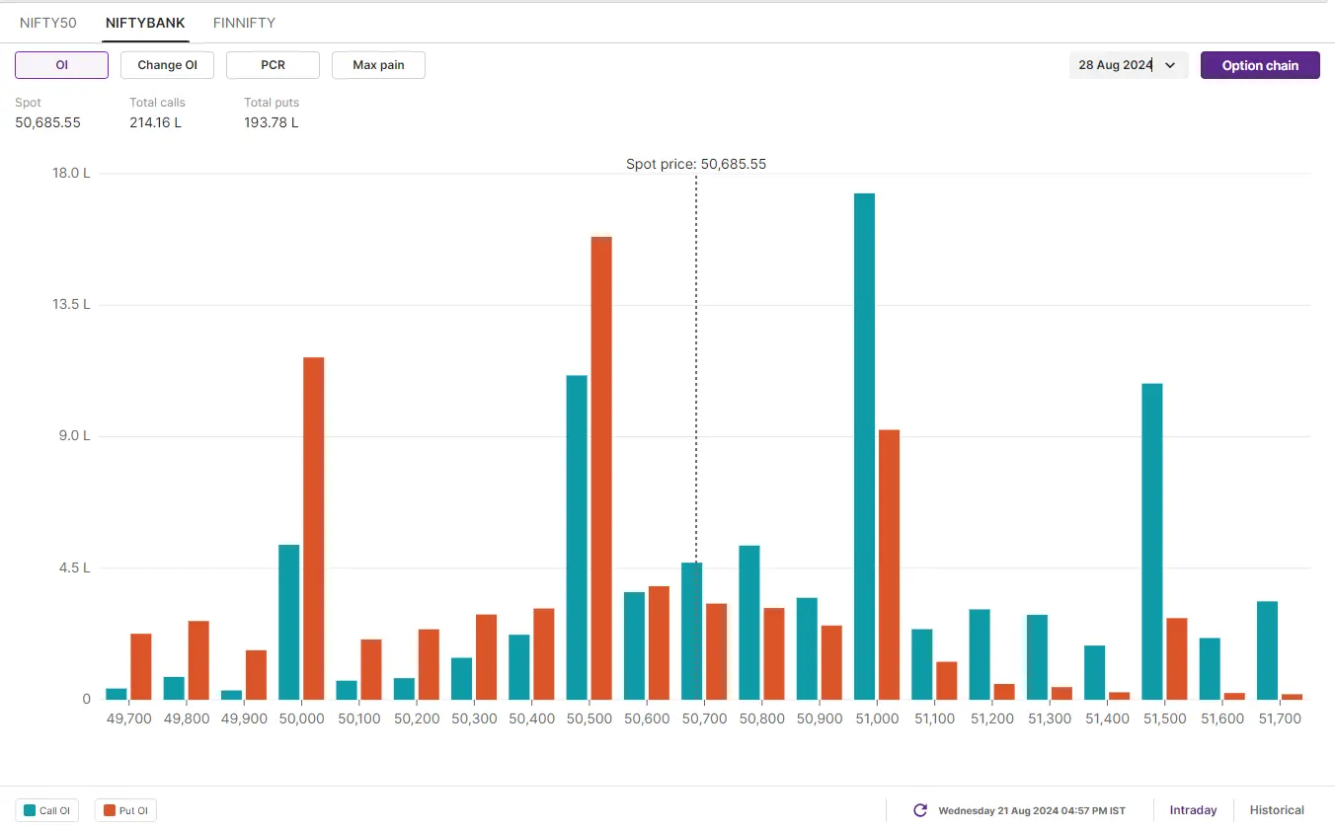The image size is (1335, 831).
Task: Show the Max pain view
Action: point(378,65)
